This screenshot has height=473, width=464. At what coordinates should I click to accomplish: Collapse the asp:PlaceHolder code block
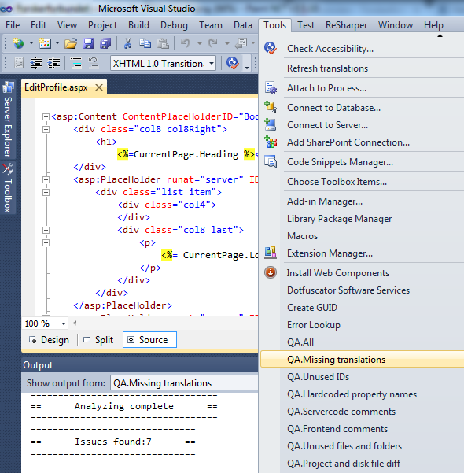(x=46, y=179)
